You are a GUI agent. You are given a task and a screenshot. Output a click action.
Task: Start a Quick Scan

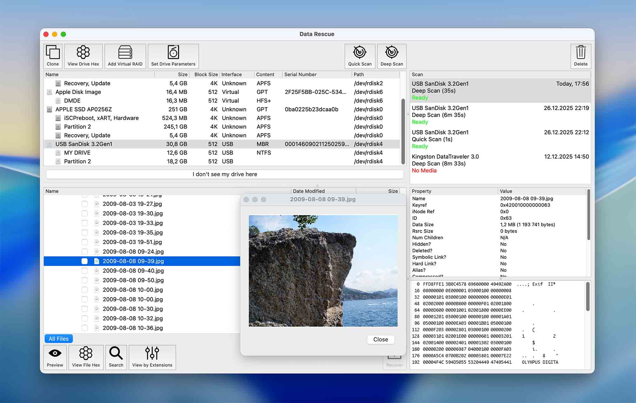click(360, 56)
